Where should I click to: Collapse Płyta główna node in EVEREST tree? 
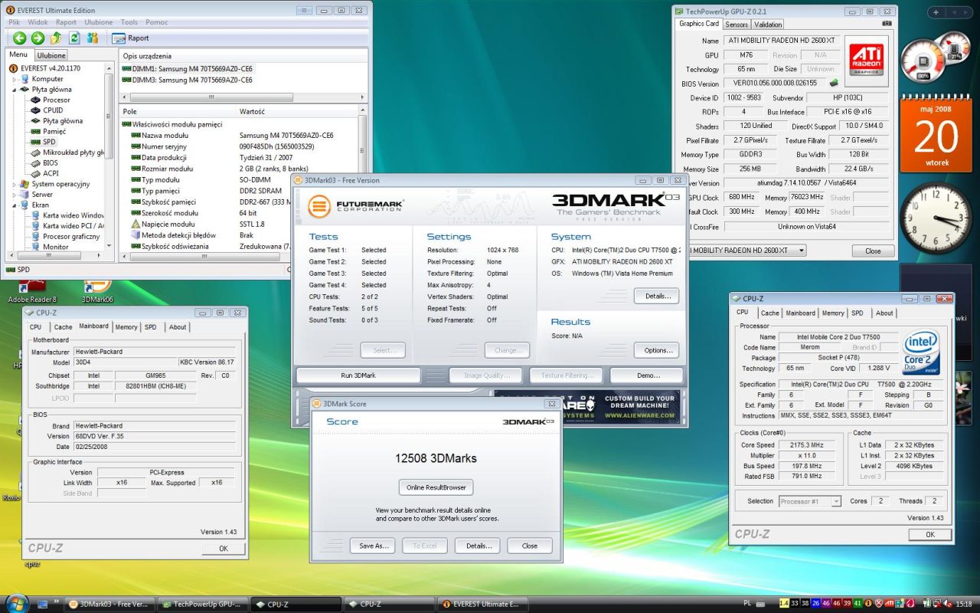click(15, 90)
